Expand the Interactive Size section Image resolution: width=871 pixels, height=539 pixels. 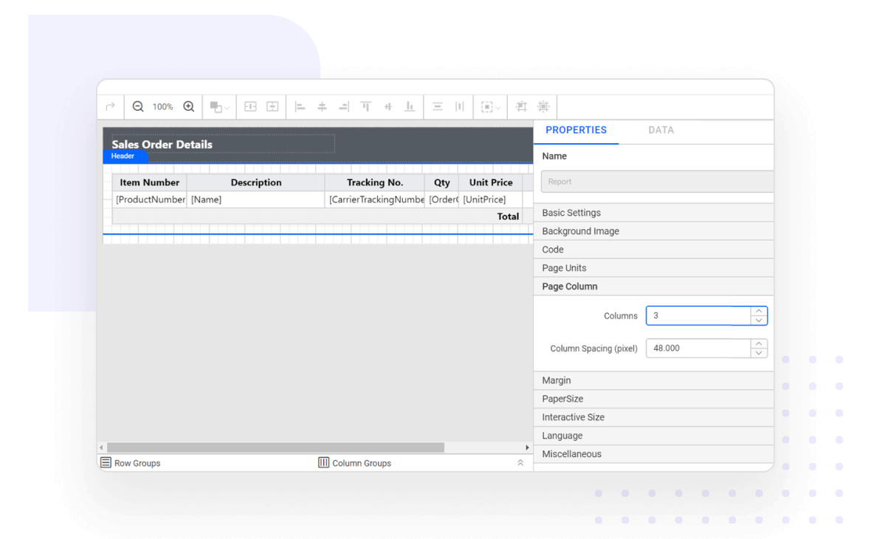654,417
